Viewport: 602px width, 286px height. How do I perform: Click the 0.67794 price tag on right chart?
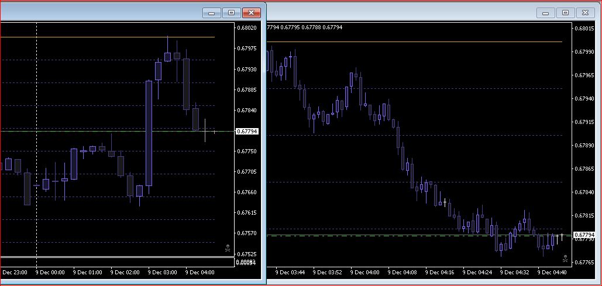[586, 235]
